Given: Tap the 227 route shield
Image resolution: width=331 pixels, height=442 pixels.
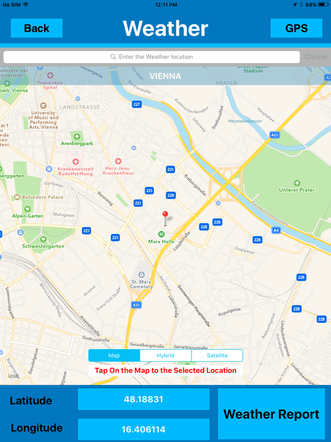Looking at the screenshot, I should coord(137,104).
